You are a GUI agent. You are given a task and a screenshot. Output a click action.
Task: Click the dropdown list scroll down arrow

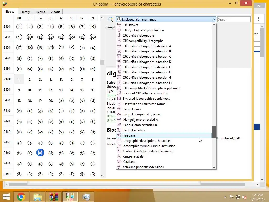pos(214,167)
